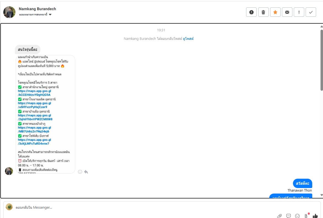Viewport: 323px width, 218px height.
Task: Send a thumbs-up like
Action: pos(315,216)
